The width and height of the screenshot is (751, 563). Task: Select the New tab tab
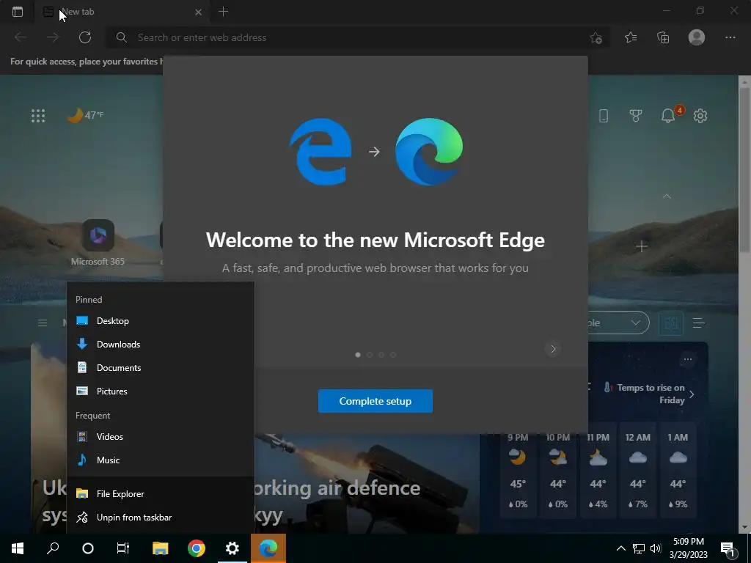click(122, 12)
